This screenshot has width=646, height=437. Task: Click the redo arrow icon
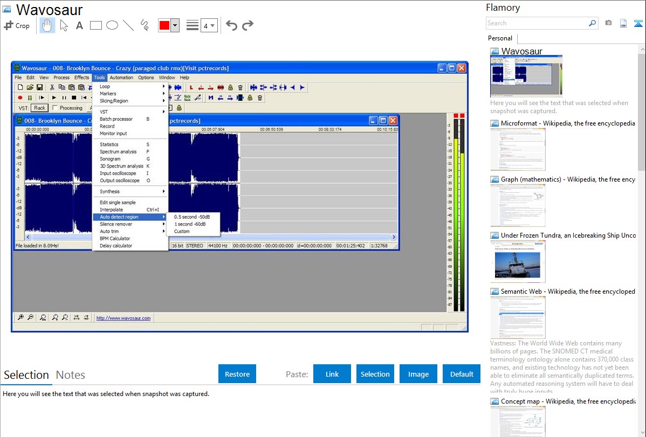tap(248, 25)
